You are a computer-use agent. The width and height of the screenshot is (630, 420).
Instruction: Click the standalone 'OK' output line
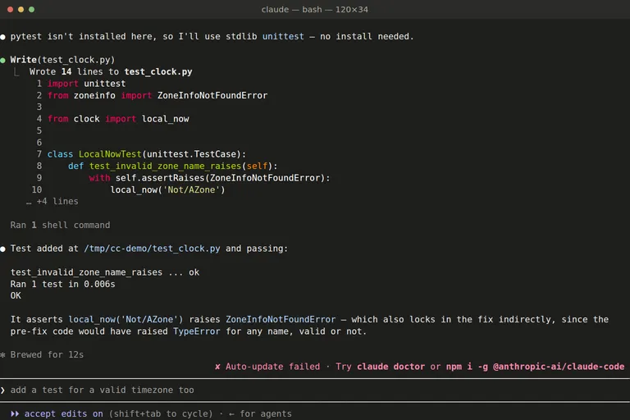[x=16, y=296]
